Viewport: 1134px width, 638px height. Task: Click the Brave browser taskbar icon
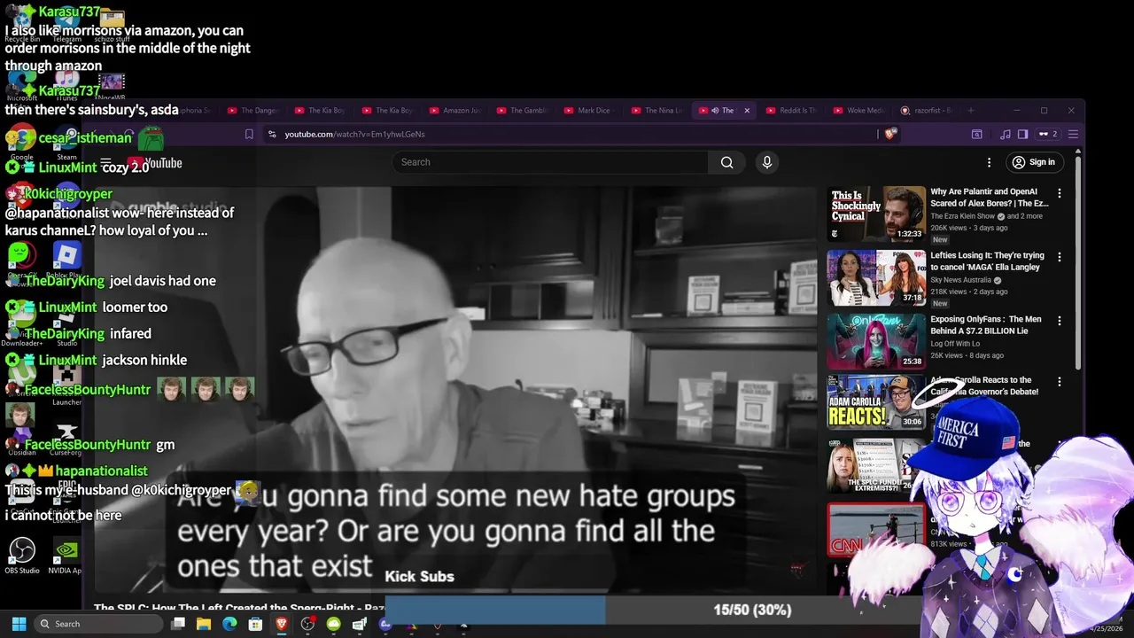(282, 624)
